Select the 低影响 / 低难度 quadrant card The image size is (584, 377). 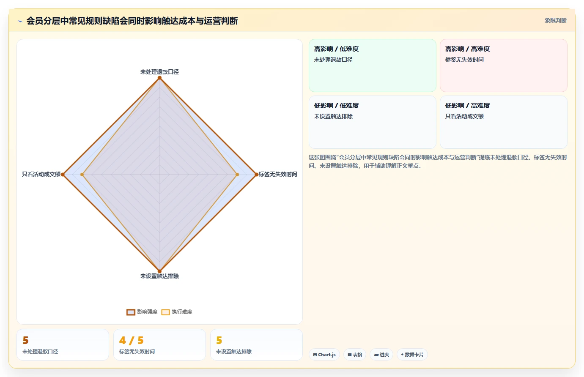pyautogui.click(x=373, y=122)
